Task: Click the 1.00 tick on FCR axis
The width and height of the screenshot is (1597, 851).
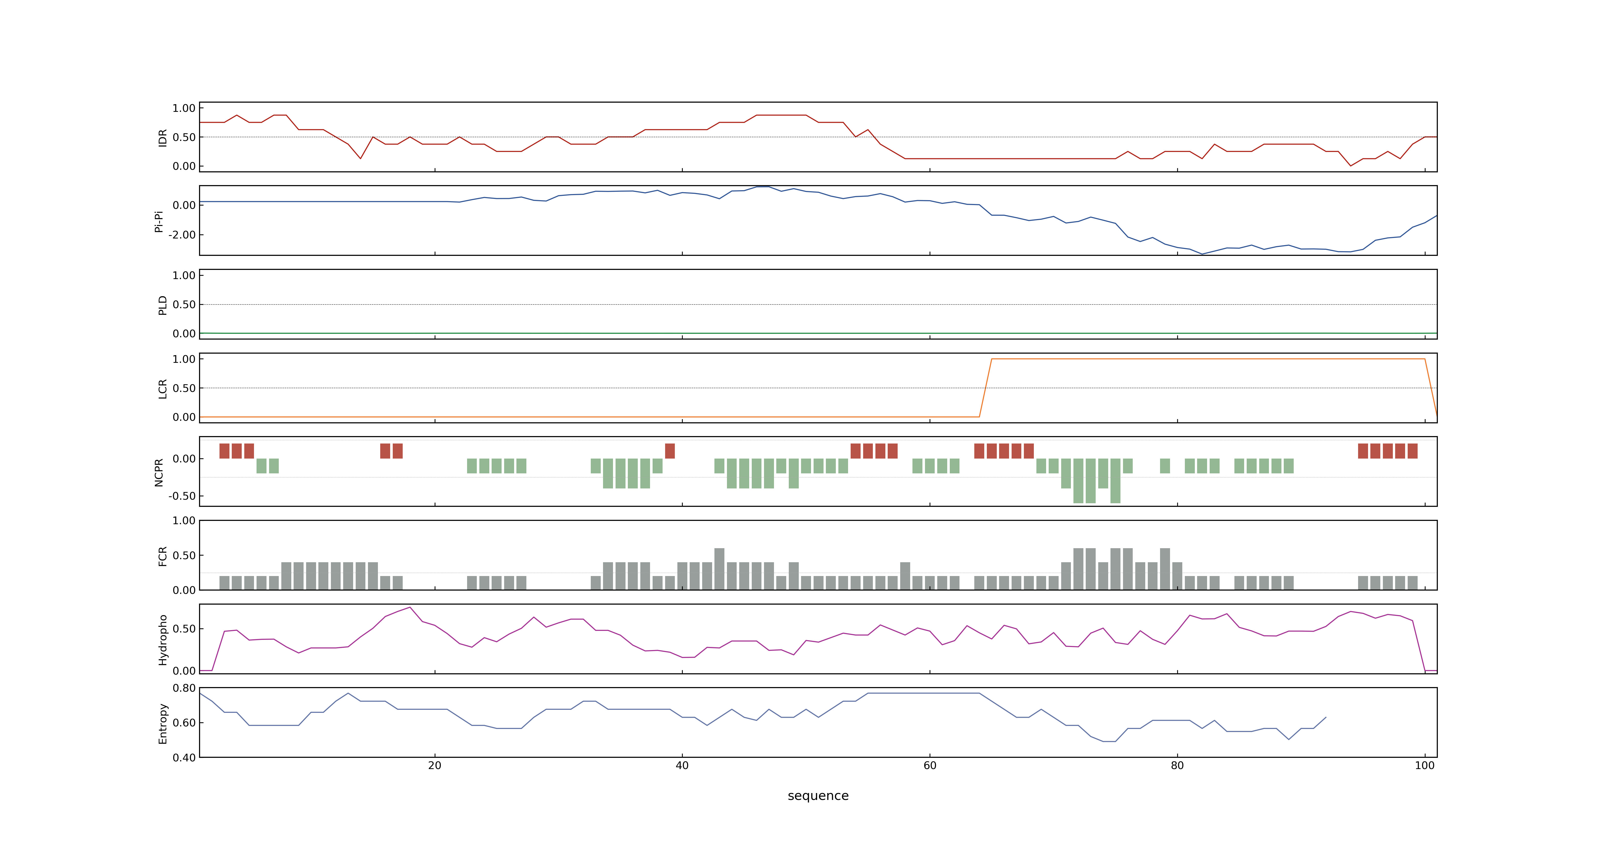Action: (184, 521)
